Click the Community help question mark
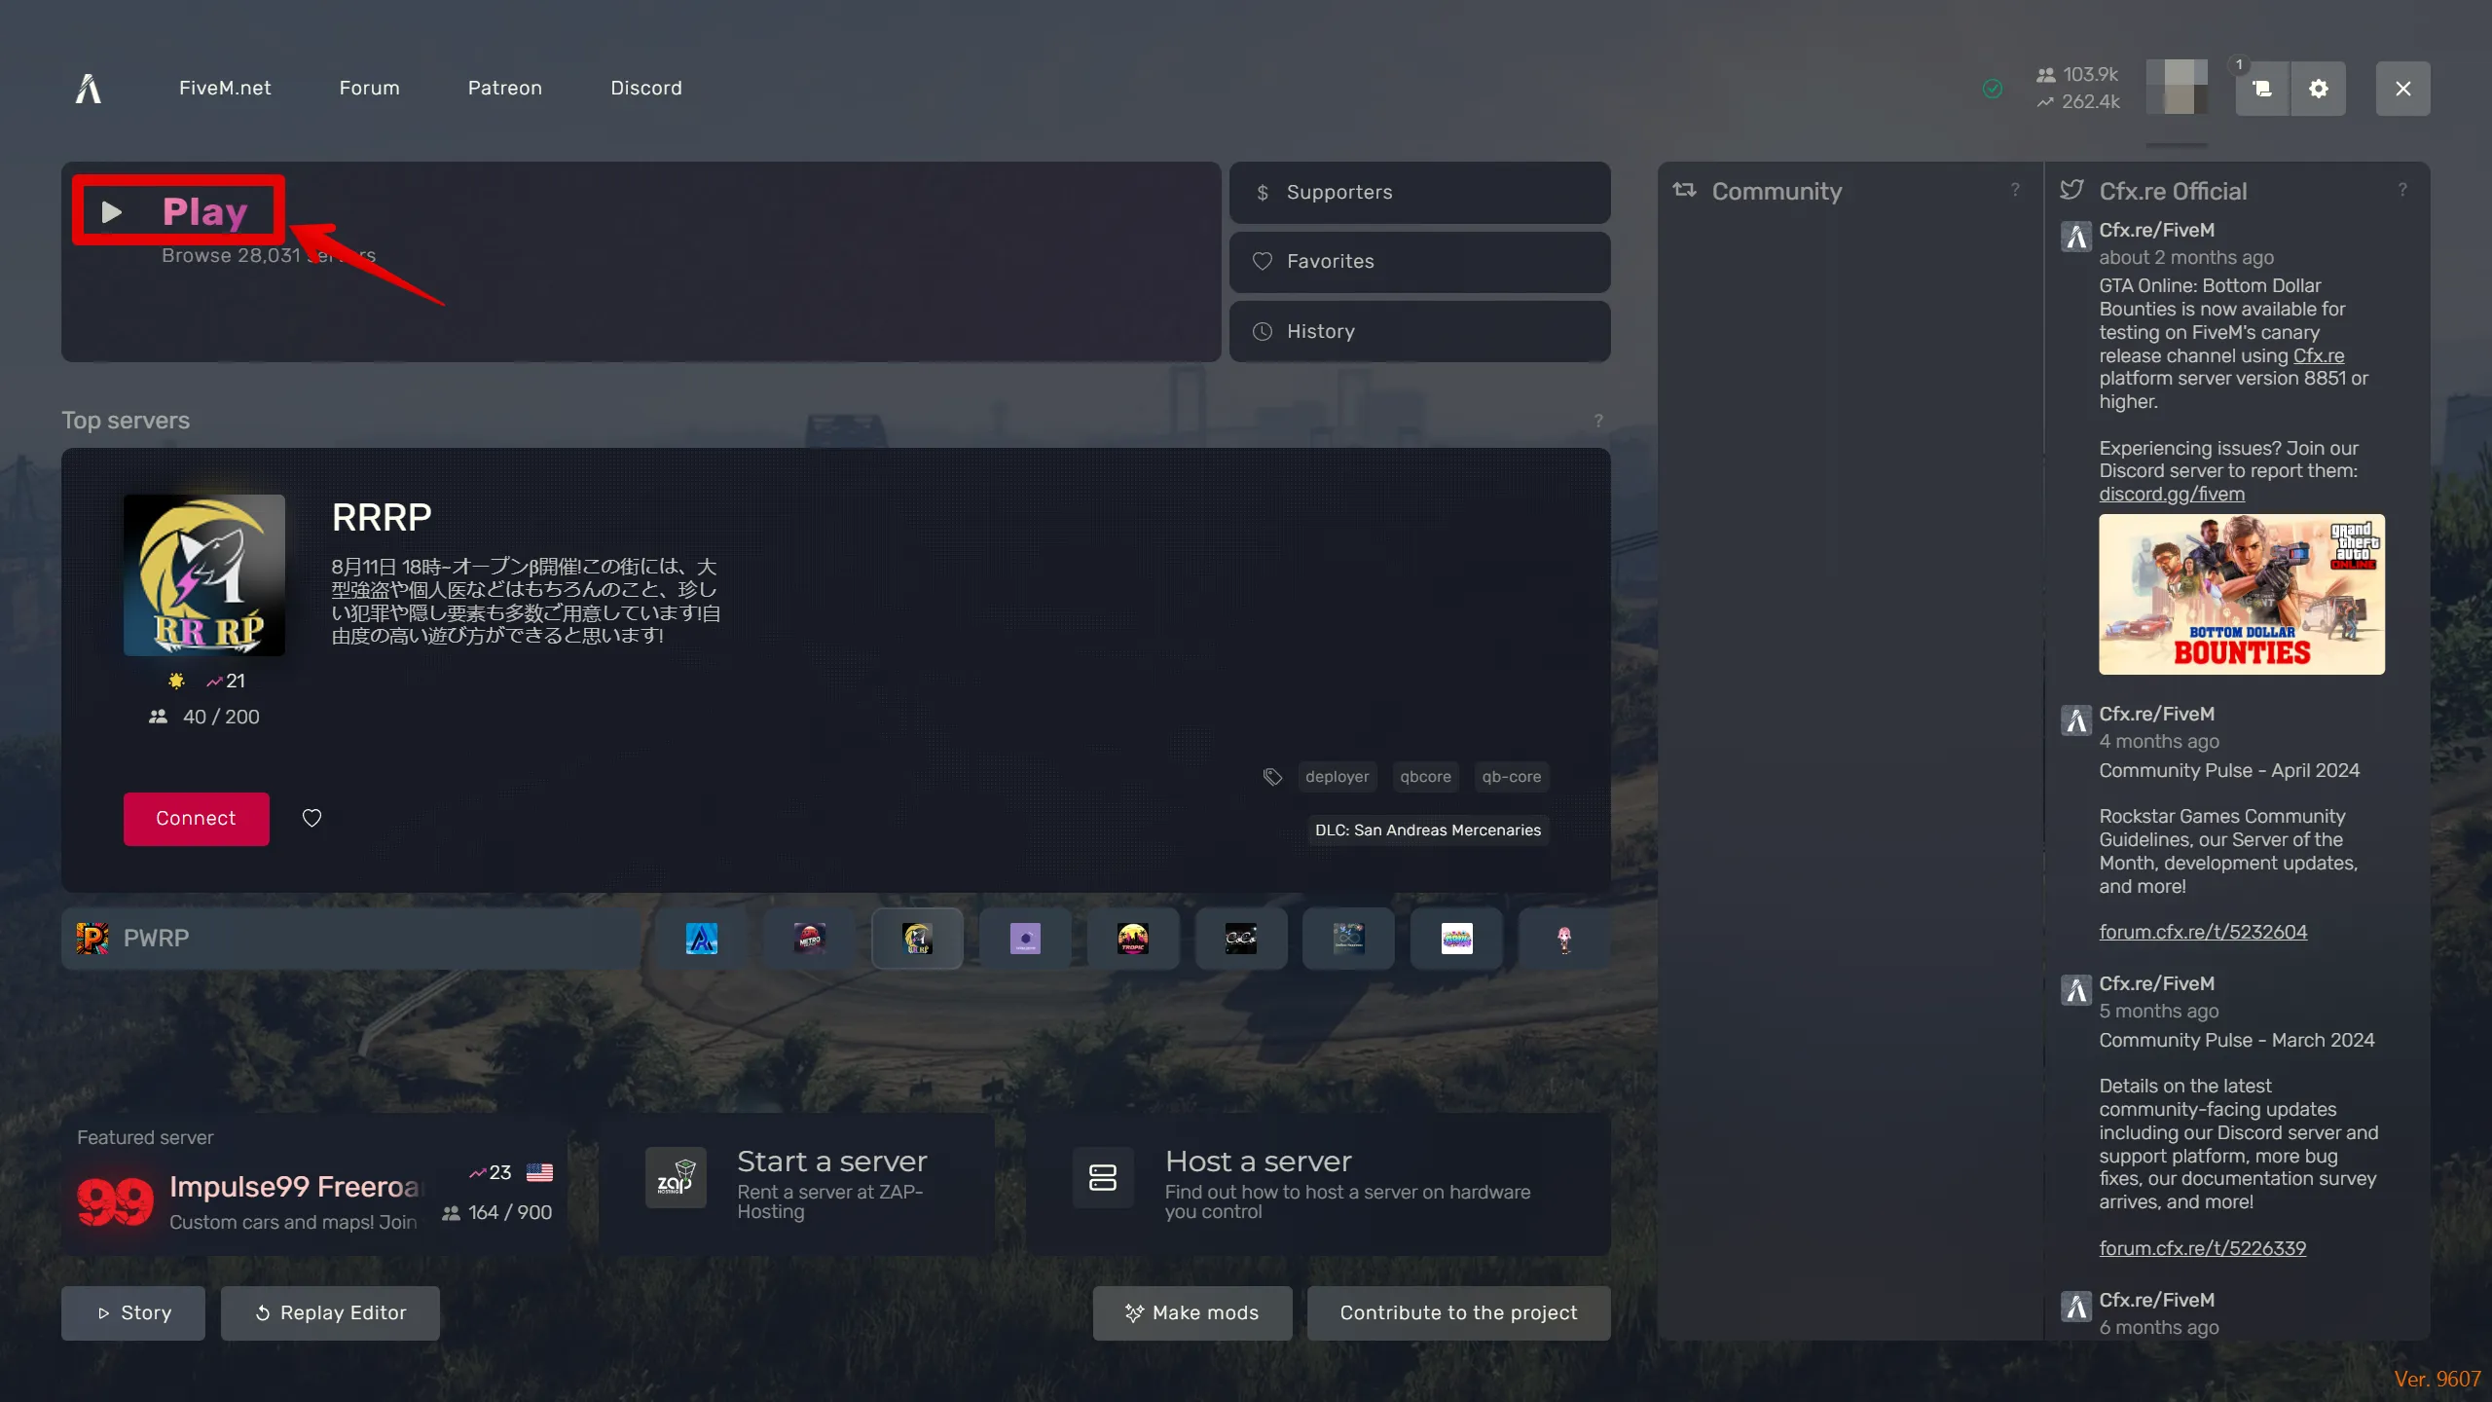This screenshot has height=1402, width=2492. tap(2016, 191)
